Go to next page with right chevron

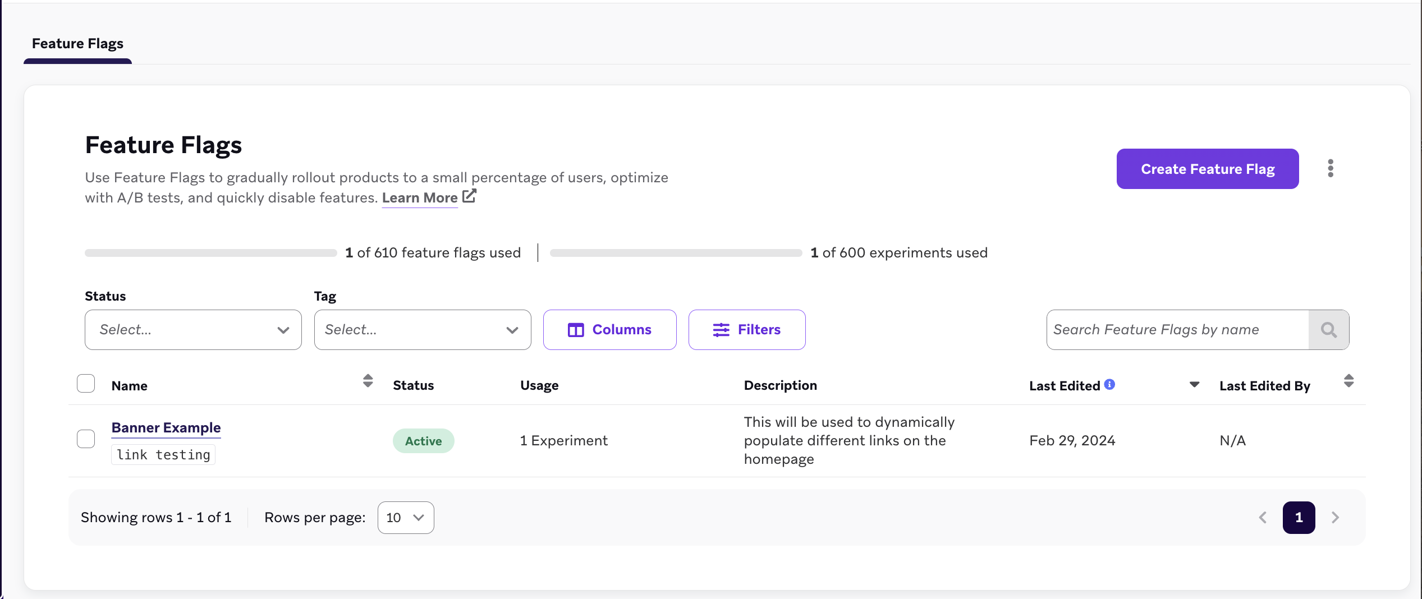click(1335, 517)
